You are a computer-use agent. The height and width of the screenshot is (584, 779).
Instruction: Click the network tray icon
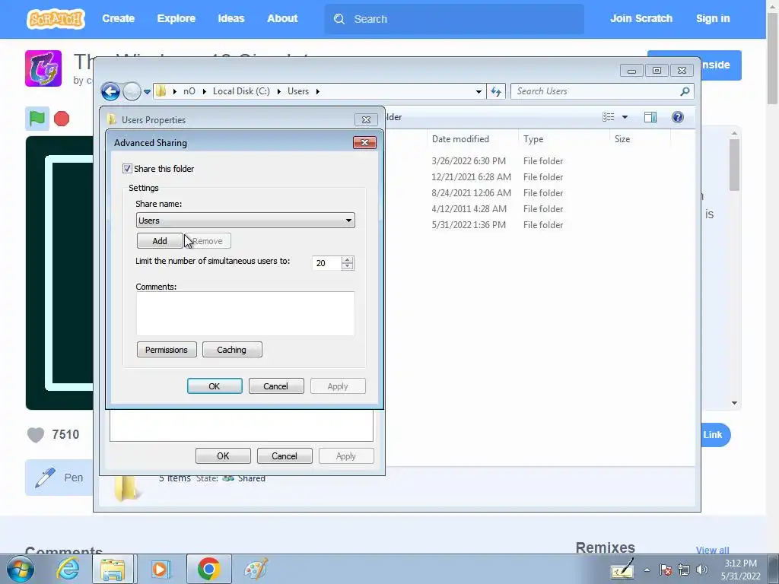[x=684, y=570]
